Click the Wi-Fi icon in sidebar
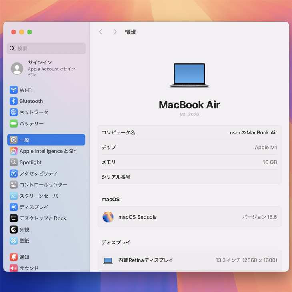 pos(14,90)
